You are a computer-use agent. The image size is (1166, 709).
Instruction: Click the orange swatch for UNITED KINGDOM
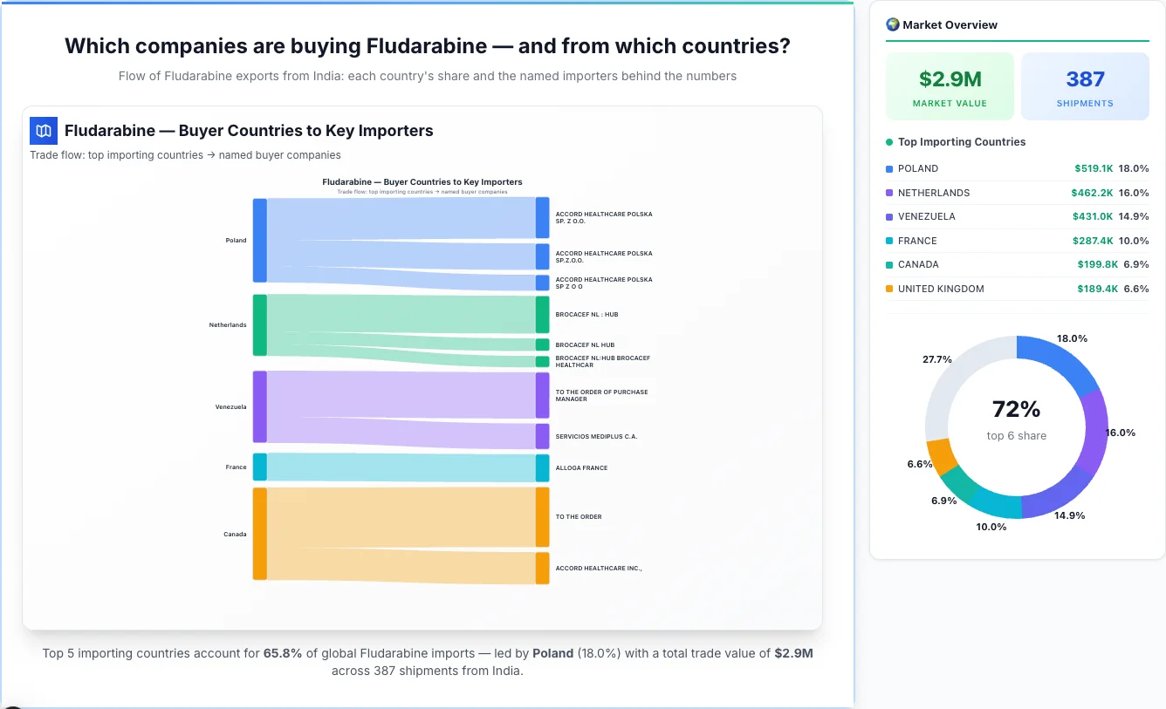pos(888,289)
